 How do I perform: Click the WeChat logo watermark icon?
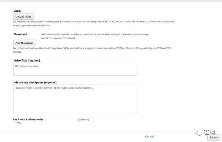198,132
